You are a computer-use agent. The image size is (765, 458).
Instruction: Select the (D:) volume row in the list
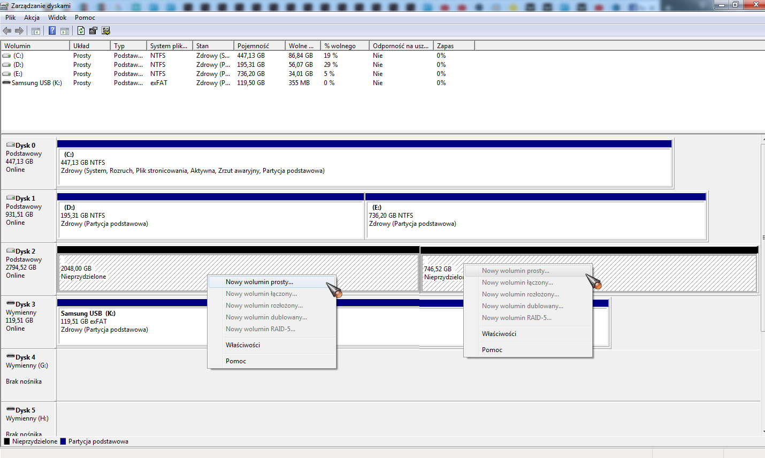19,65
